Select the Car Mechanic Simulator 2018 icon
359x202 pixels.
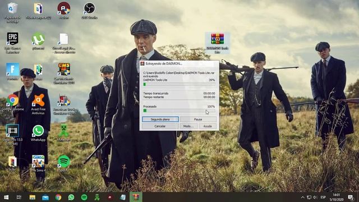pos(64,74)
